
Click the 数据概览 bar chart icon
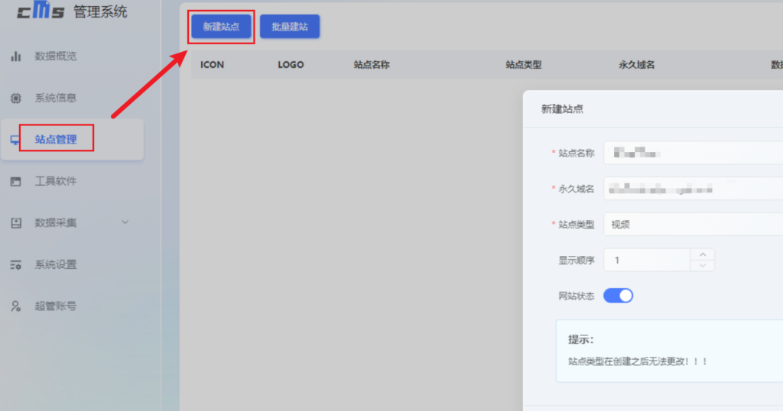coord(15,57)
